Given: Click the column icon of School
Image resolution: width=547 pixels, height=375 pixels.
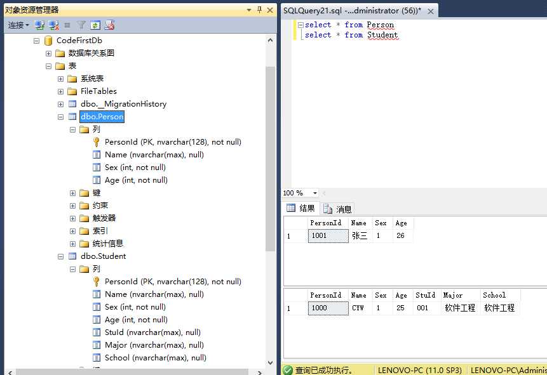Looking at the screenshot, I should 97,358.
